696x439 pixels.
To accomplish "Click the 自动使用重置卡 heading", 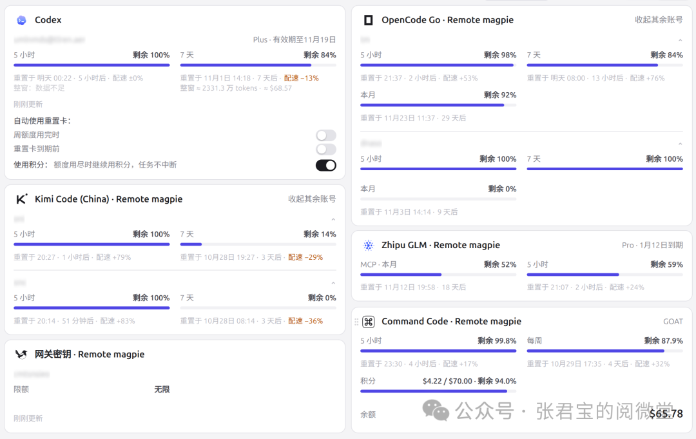I will tap(42, 121).
